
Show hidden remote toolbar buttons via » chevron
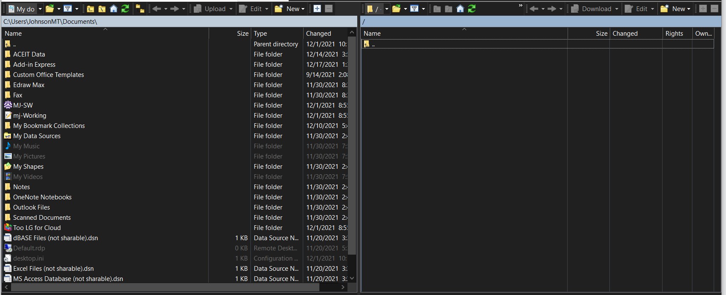click(x=520, y=6)
